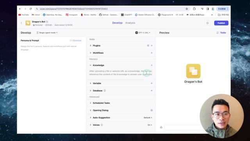This screenshot has width=250, height=141.
Task: Reload the page with refresh icon
Action: point(30,9)
